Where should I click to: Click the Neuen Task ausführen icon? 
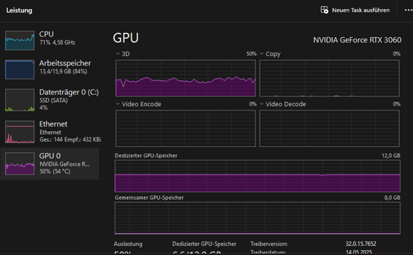pyautogui.click(x=324, y=10)
